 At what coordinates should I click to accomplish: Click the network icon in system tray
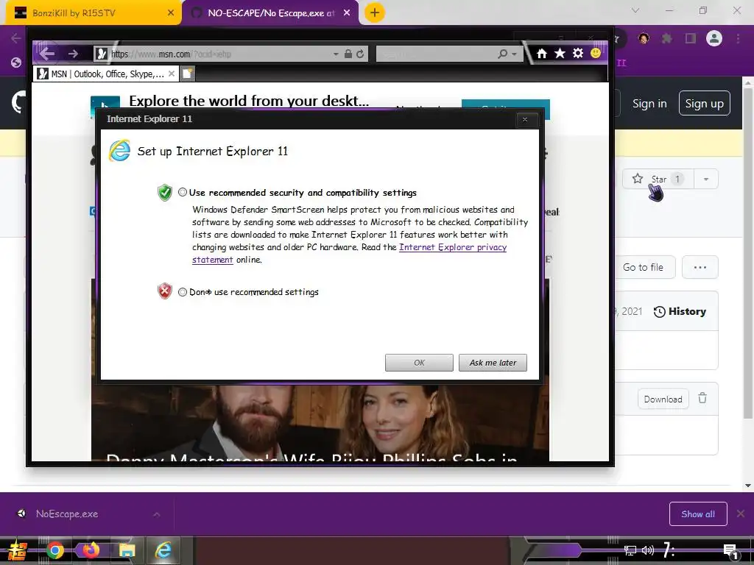coord(630,550)
